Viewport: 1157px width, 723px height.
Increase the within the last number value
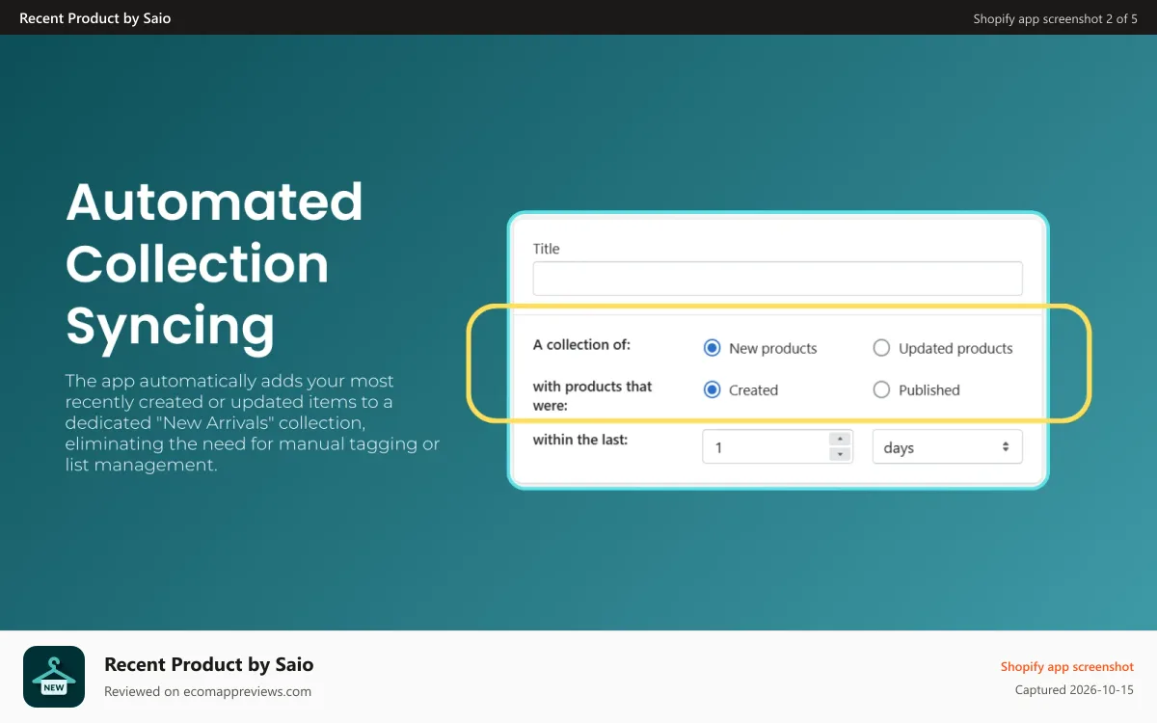[x=840, y=440]
